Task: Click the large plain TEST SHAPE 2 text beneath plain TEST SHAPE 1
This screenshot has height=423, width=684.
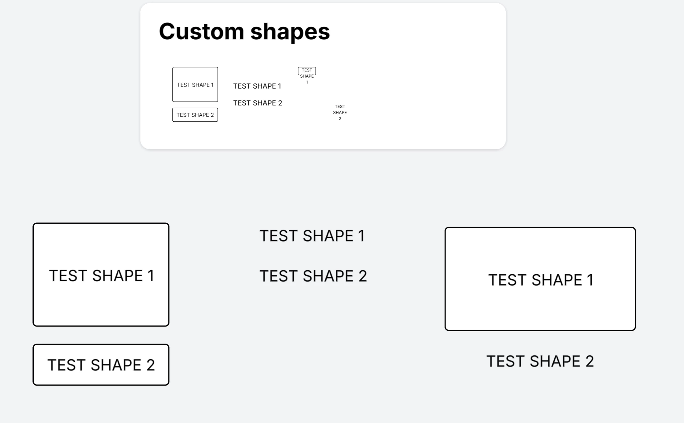Action: coord(313,276)
